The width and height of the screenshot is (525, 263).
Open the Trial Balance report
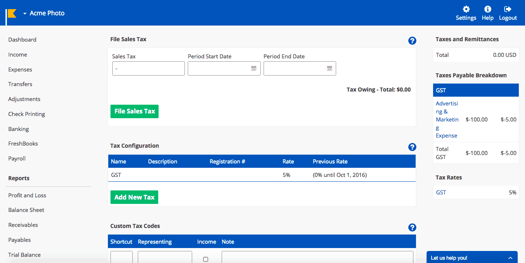[24, 255]
